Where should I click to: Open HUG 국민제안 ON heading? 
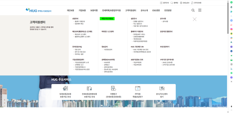(137, 47)
